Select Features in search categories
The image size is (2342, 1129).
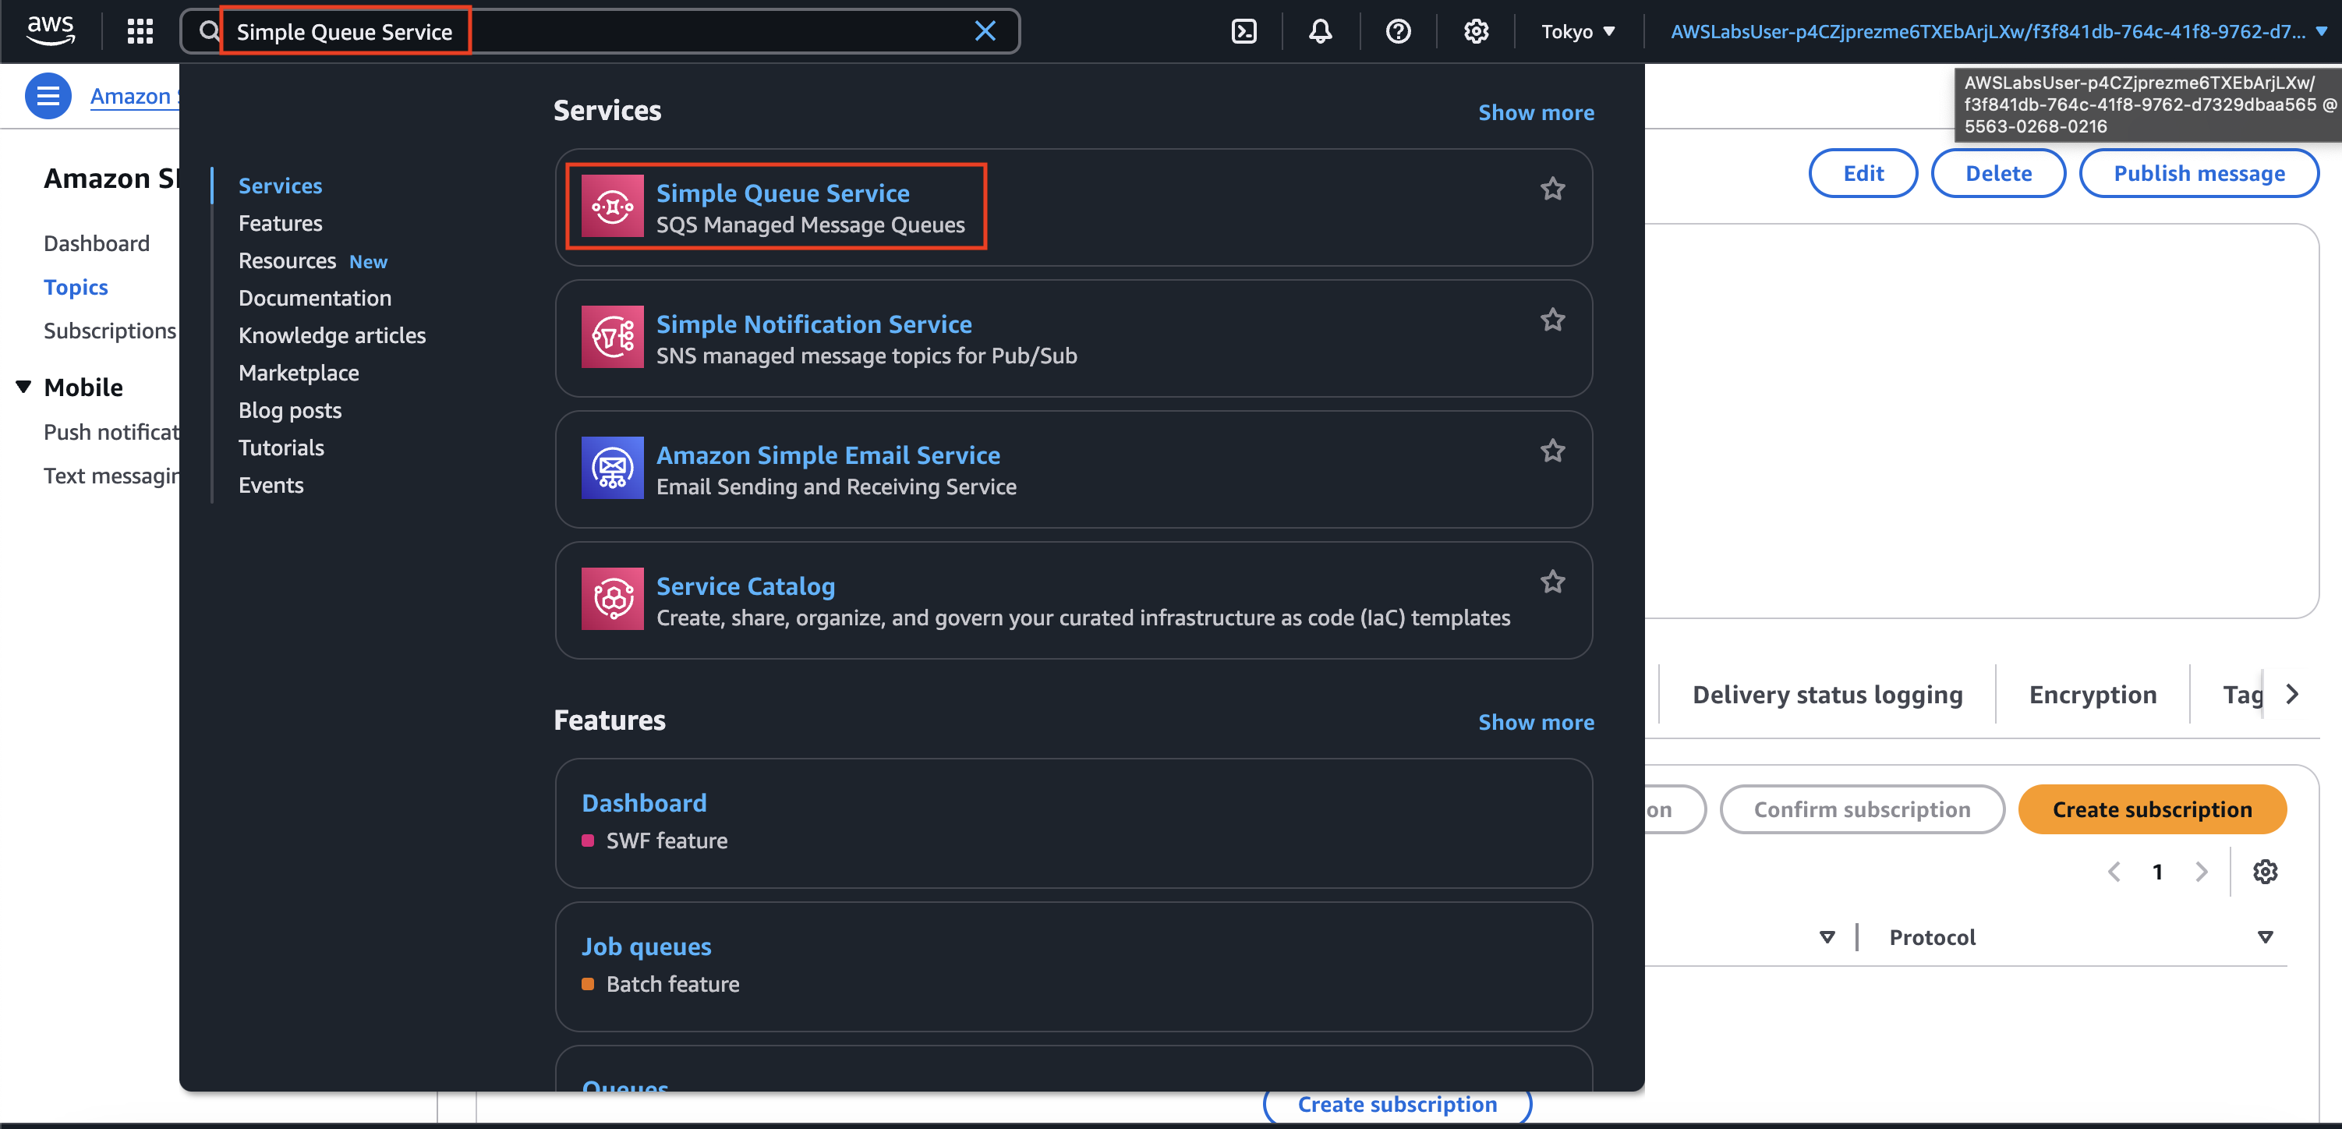pos(280,224)
